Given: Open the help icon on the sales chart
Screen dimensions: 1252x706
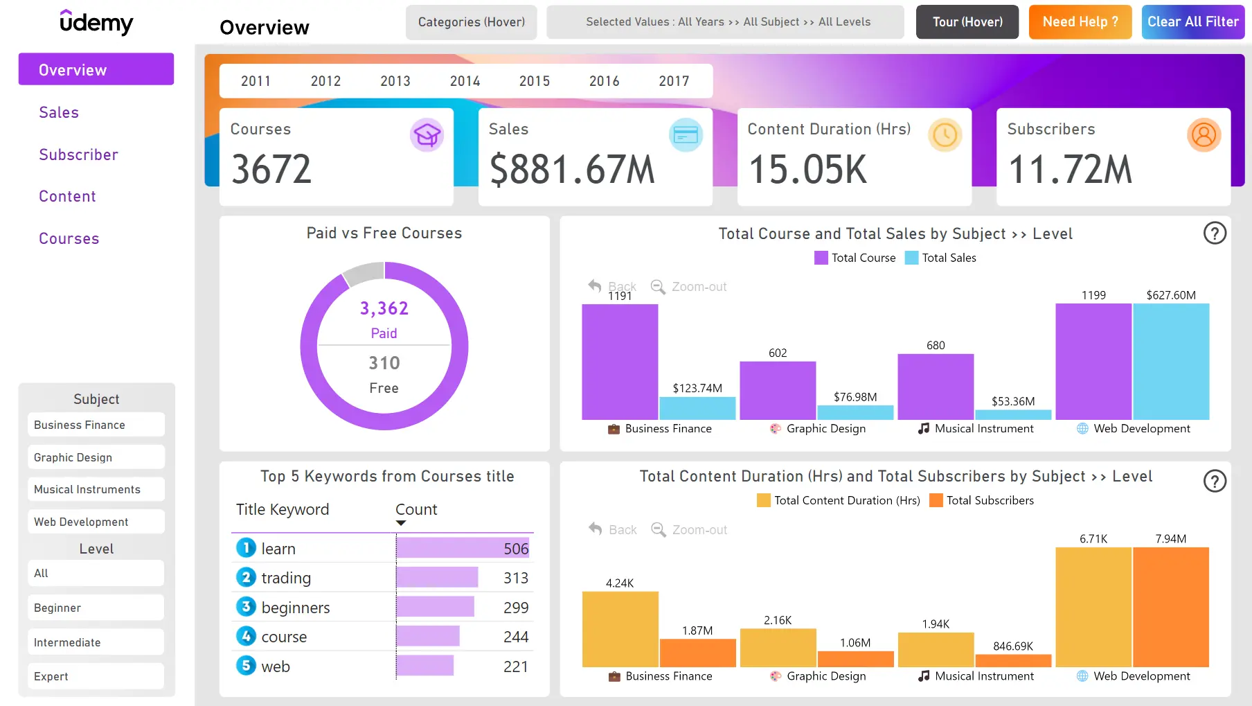Looking at the screenshot, I should (1215, 233).
